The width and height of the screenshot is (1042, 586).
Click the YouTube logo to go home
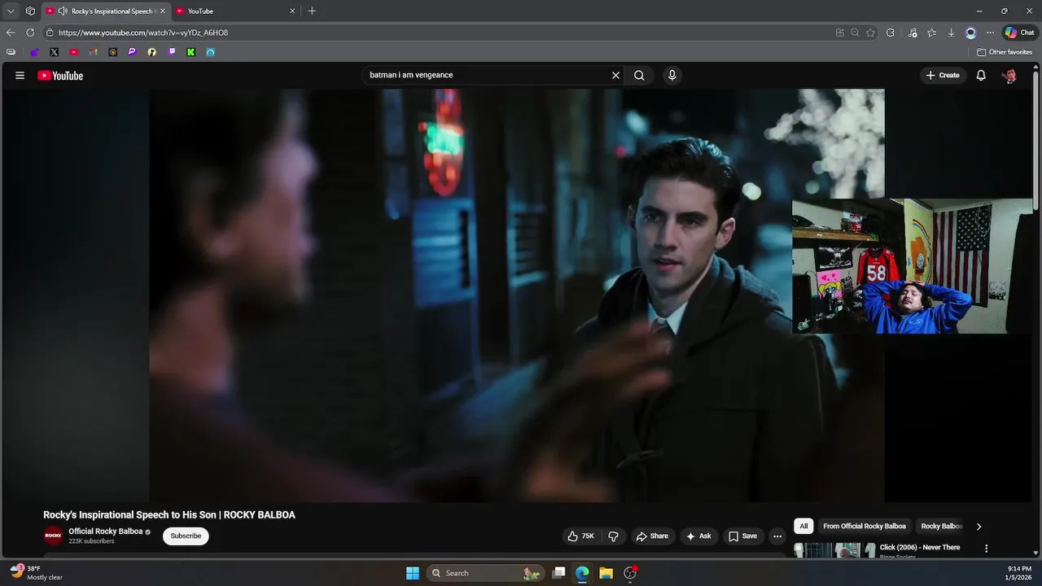[60, 76]
